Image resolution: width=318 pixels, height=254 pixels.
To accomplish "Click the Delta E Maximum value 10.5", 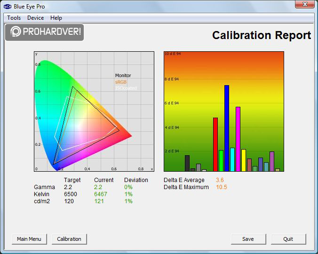I will coord(222,187).
